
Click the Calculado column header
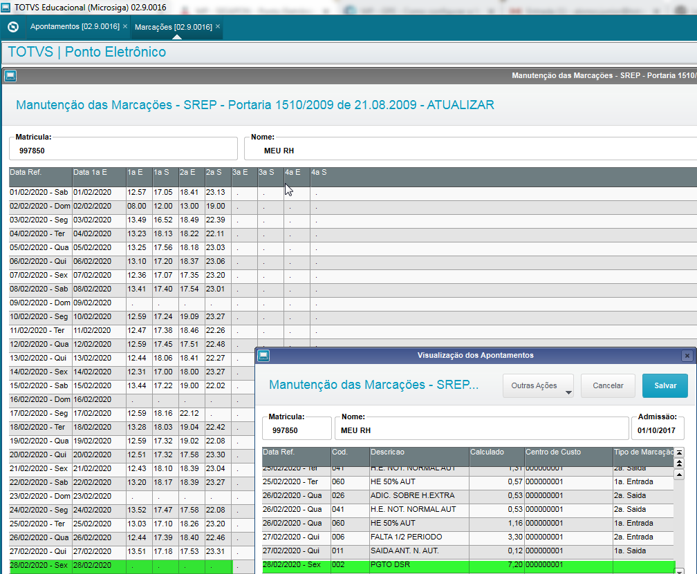click(x=497, y=457)
